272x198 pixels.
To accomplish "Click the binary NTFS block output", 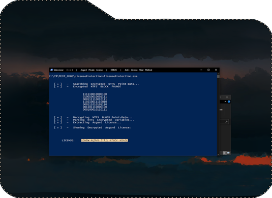I will pyautogui.click(x=95, y=102).
